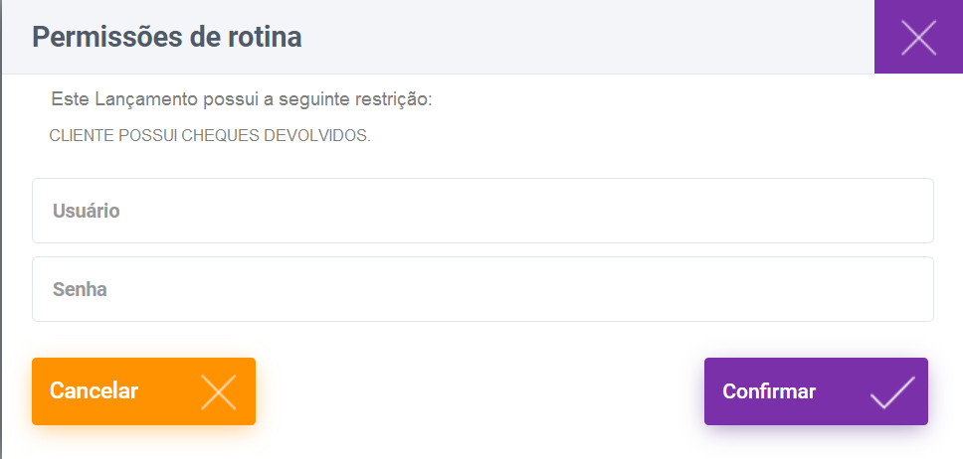
Task: Click the white X icon in the purple header square
Action: [x=917, y=37]
